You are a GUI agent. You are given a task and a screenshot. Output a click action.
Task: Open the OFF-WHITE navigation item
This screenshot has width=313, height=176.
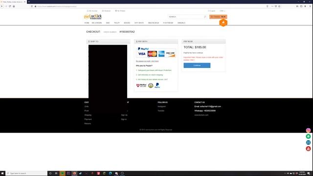pos(139,23)
